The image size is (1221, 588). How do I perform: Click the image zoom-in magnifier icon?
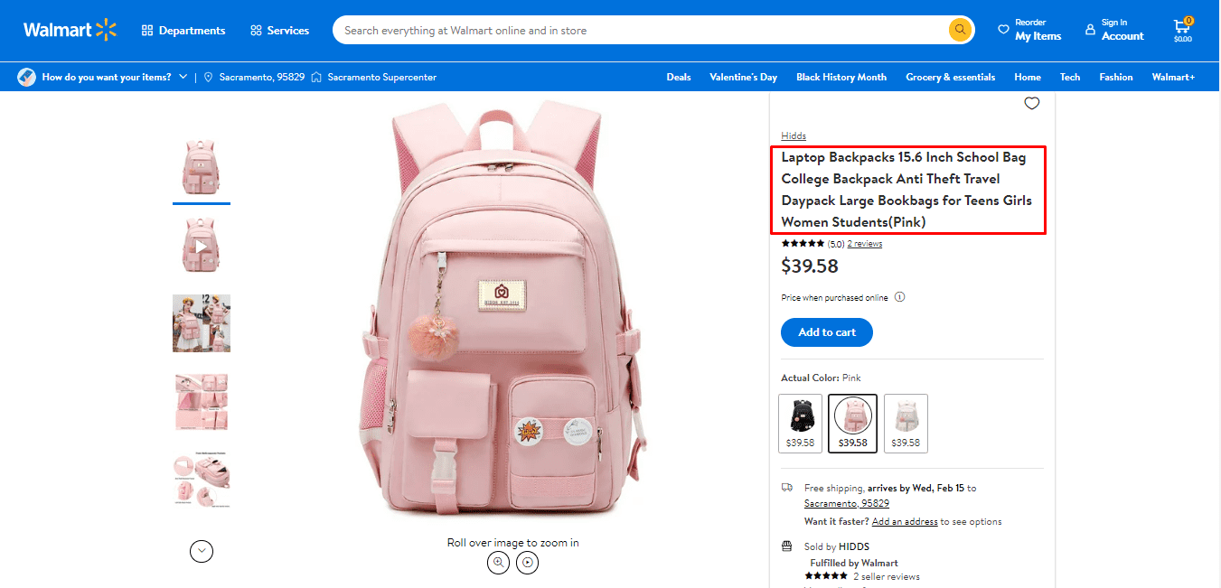click(x=498, y=563)
